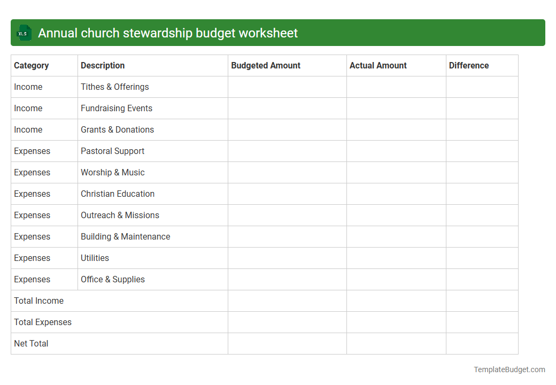The width and height of the screenshot is (556, 385).
Task: Click the Category column header
Action: pyautogui.click(x=29, y=65)
